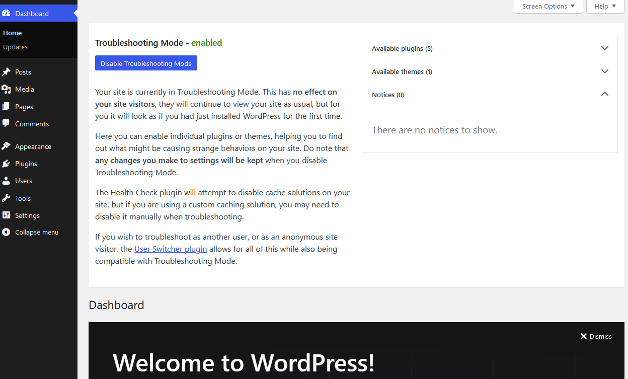Click the Settings sliders icon
The height and width of the screenshot is (379, 628).
pyautogui.click(x=6, y=215)
